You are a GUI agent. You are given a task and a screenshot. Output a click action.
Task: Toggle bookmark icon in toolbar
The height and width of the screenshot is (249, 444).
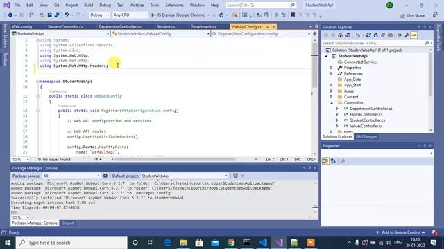click(293, 15)
